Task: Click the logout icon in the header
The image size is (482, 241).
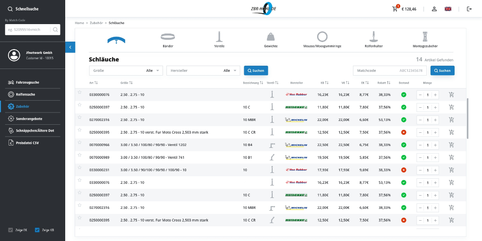Action: [469, 9]
